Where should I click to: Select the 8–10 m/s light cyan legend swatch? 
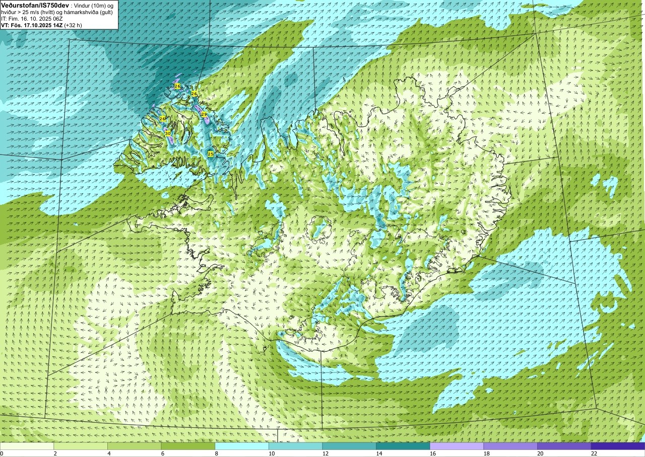point(242,446)
